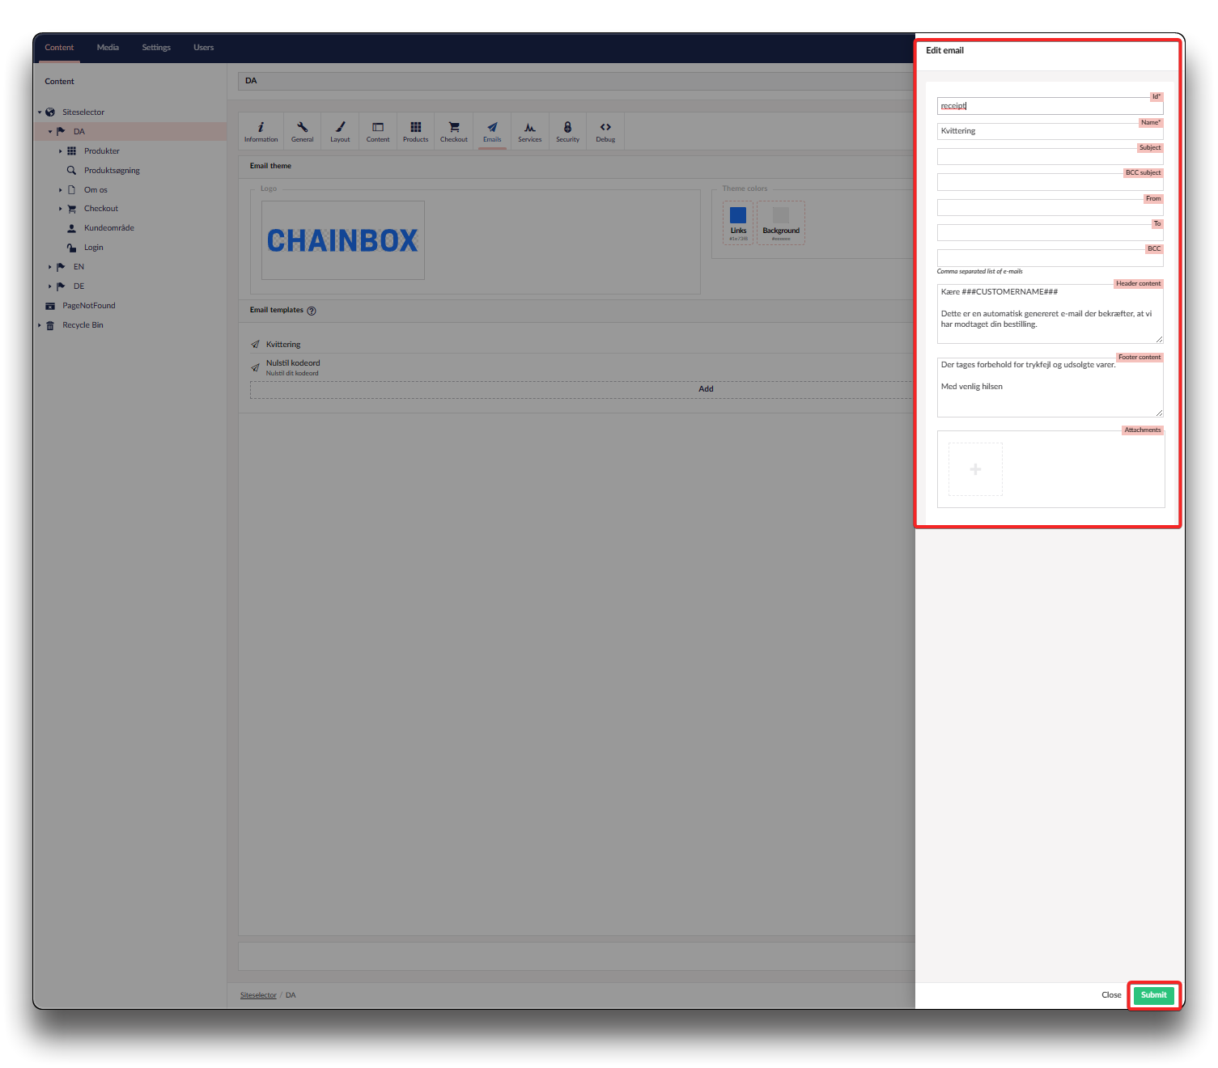Click the DE flag icon
Image resolution: width=1218 pixels, height=1068 pixels.
coord(61,286)
